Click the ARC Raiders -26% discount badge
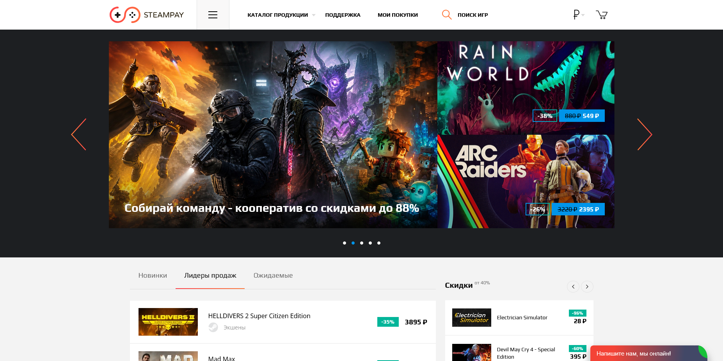 click(538, 209)
